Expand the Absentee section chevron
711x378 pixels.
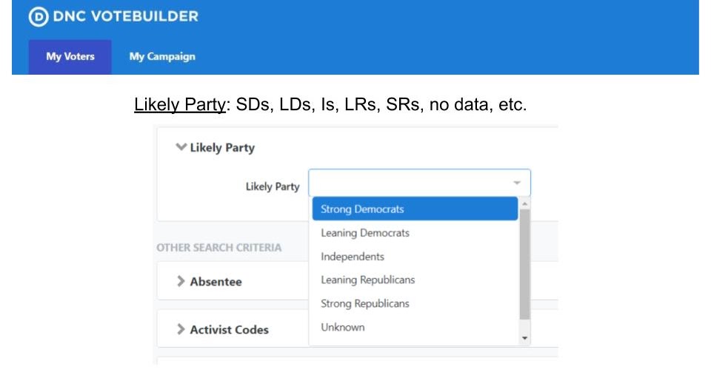181,281
